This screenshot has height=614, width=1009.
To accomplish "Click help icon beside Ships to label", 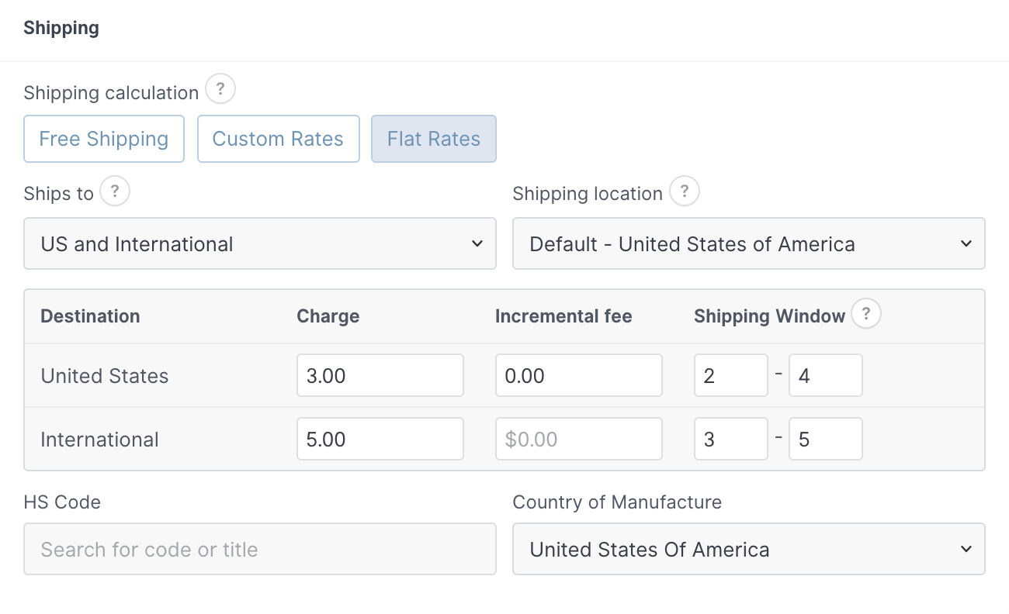I will tap(115, 191).
